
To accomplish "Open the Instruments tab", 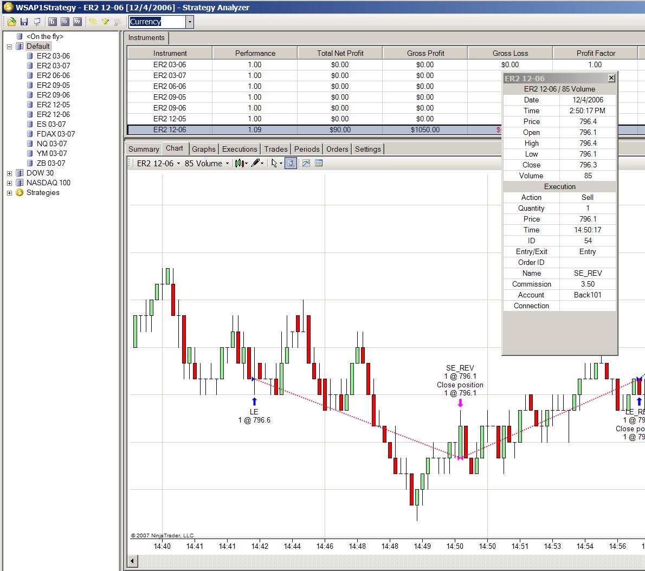I will 146,38.
